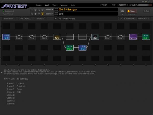Open the Controllers panel
Viewport: 153px width, 115px height.
[9, 19]
